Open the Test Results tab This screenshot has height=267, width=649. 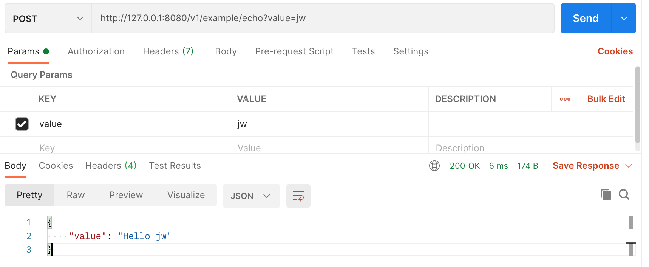click(x=175, y=166)
